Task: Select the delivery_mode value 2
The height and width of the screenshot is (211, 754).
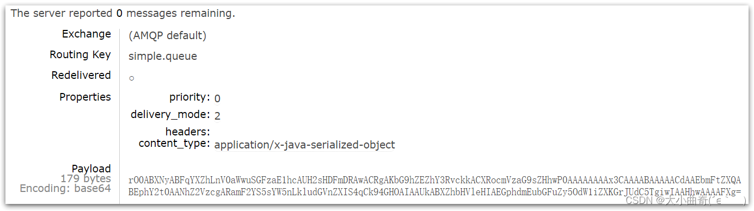Action: click(x=217, y=115)
